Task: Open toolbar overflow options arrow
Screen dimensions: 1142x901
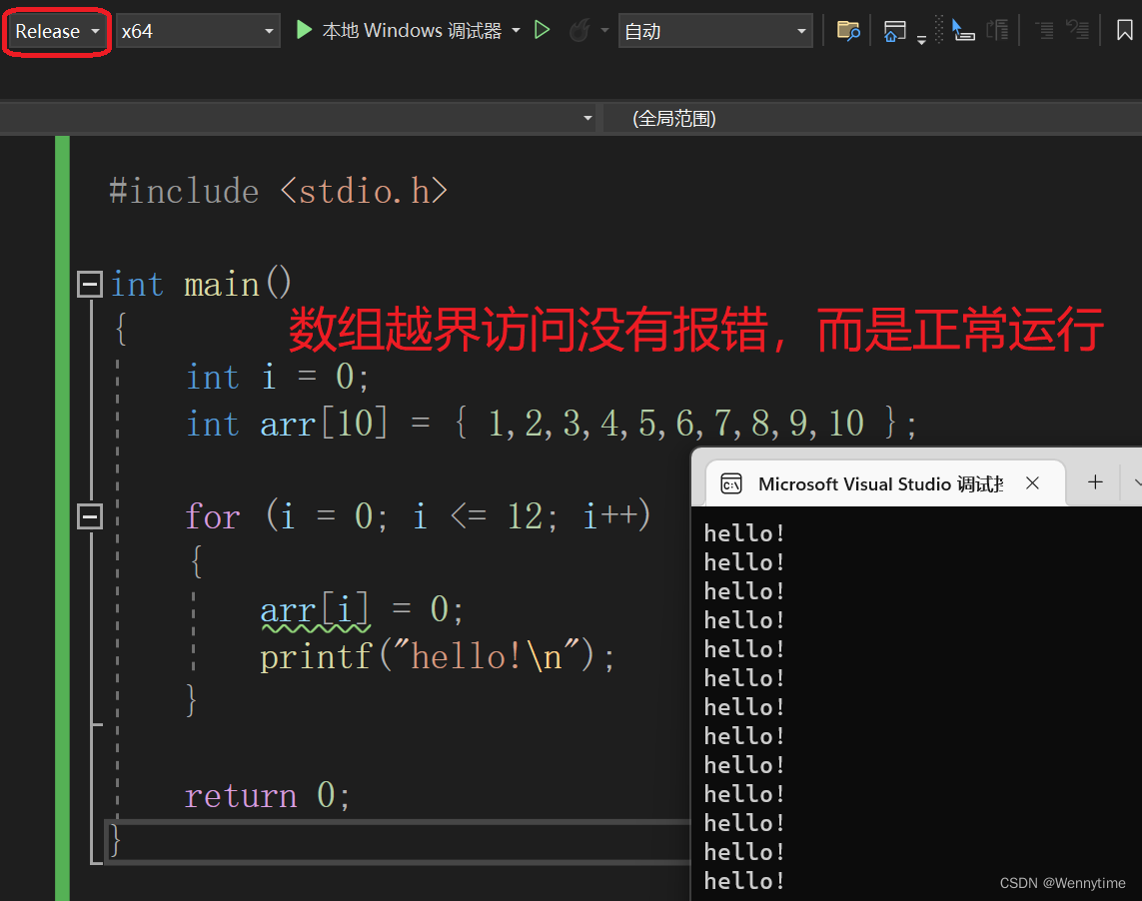Action: tap(921, 40)
